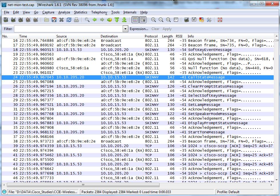The image size is (280, 196).
Task: Reload the capture file via toolbar
Action: pyautogui.click(x=69, y=20)
